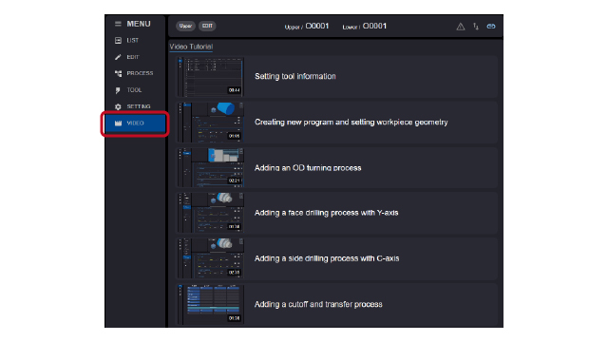The height and width of the screenshot is (342, 608).
Task: Play side drilling with C-axis thumbnail
Action: point(211,258)
